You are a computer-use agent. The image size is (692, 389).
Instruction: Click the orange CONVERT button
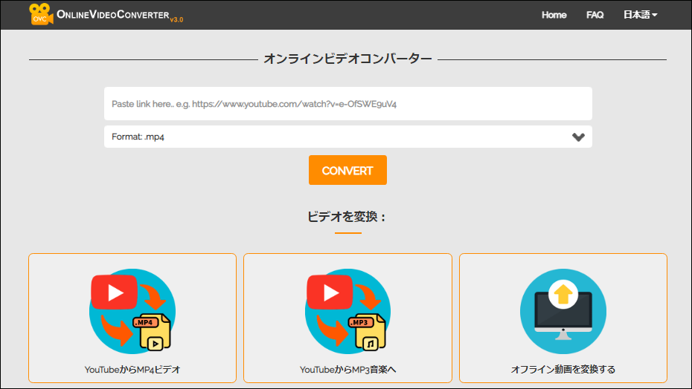pos(347,170)
